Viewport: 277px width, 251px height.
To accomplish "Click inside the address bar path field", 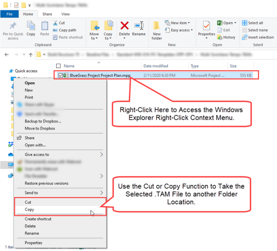I will point(156,54).
